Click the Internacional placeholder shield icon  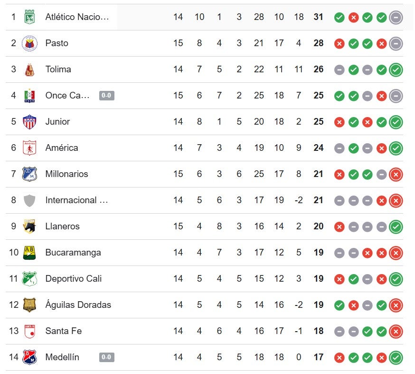29,200
